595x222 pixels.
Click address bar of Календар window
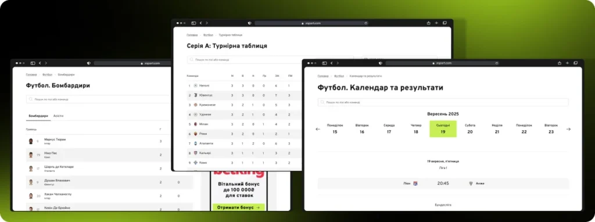coord(443,63)
